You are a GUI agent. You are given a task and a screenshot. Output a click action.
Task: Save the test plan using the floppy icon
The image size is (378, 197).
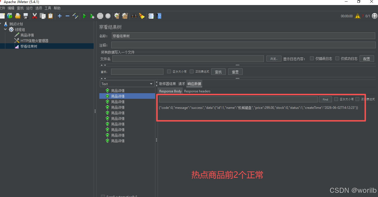click(x=26, y=16)
